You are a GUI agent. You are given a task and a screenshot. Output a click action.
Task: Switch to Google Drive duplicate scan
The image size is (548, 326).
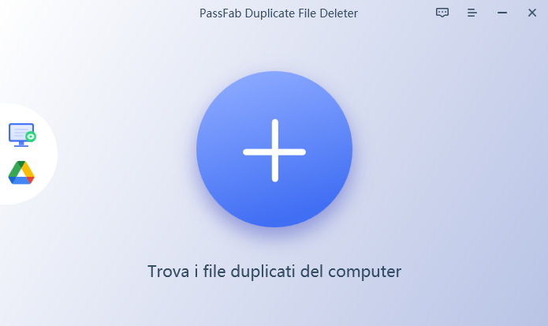pyautogui.click(x=21, y=172)
